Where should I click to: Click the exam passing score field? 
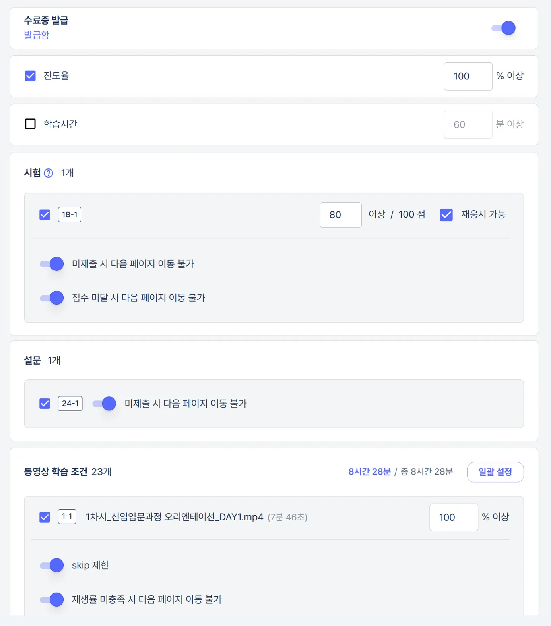[x=340, y=215]
